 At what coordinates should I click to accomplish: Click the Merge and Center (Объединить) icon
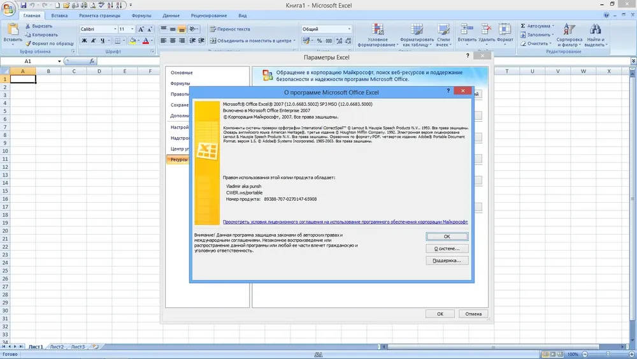213,41
